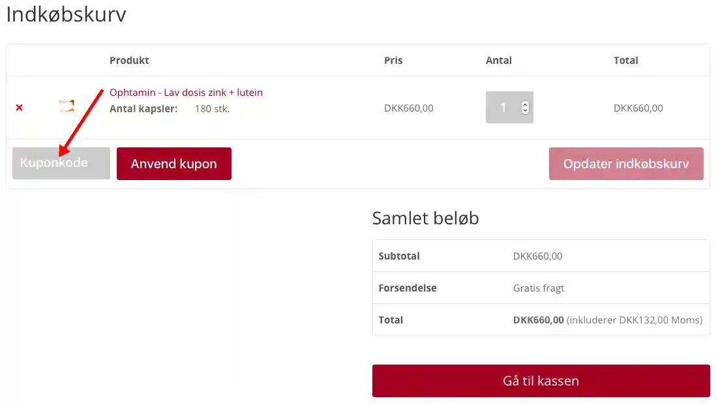The image size is (718, 405).
Task: Click the Gratis fragt shipping text
Action: (x=538, y=288)
